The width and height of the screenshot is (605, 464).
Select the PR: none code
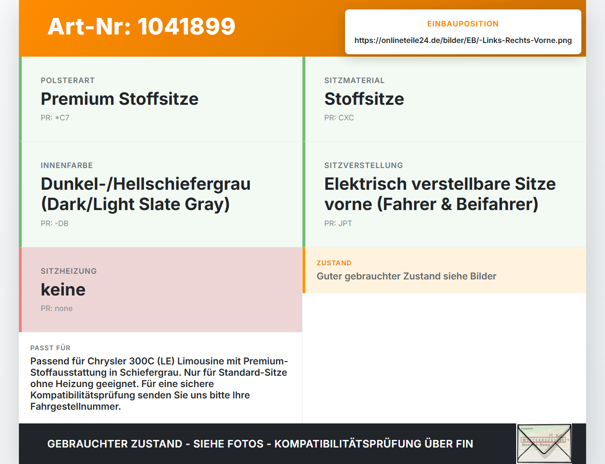57,308
